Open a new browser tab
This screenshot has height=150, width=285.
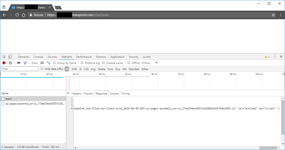58,8
